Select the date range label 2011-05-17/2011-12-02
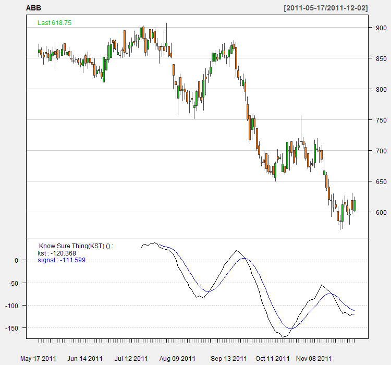This screenshot has height=365, width=391. tap(326, 8)
